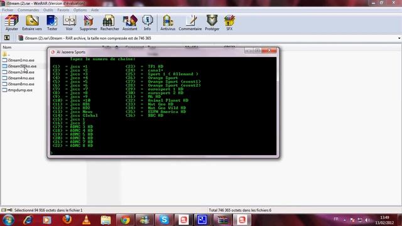The width and height of the screenshot is (402, 226).
Task: Click the volume speaker tray icon
Action: click(367, 220)
